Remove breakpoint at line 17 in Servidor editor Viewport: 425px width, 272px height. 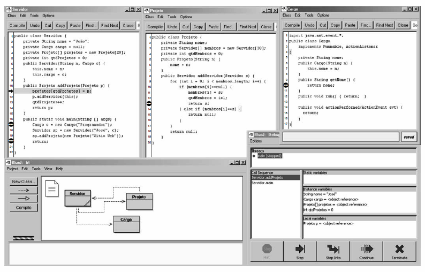(x=11, y=124)
